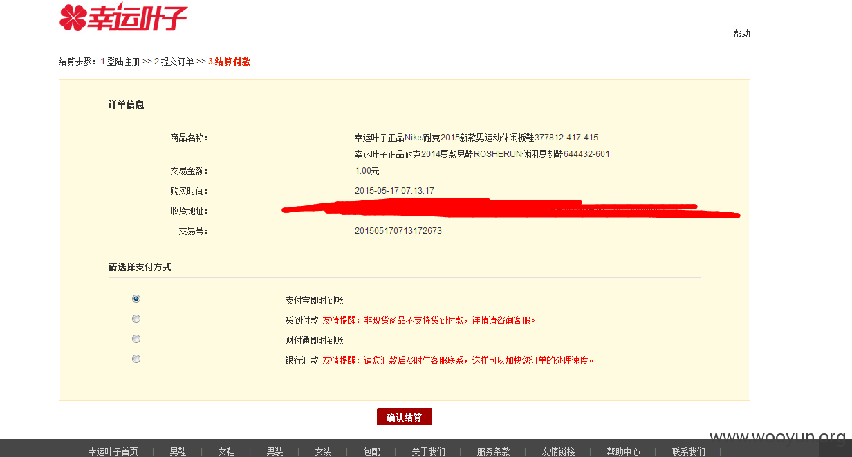The width and height of the screenshot is (852, 457).
Task: Click the 财付通即时到账 label text
Action: pyautogui.click(x=315, y=341)
